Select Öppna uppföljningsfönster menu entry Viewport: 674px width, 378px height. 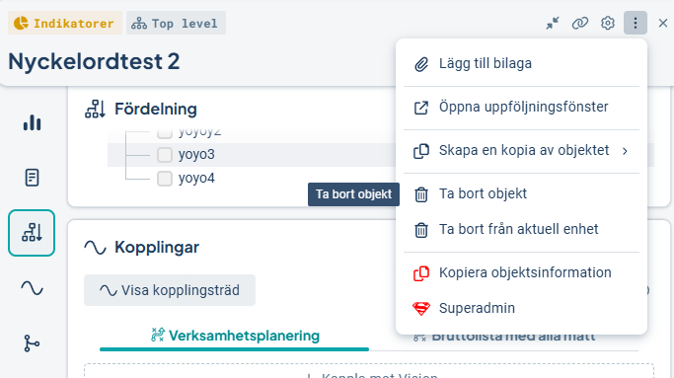point(521,108)
